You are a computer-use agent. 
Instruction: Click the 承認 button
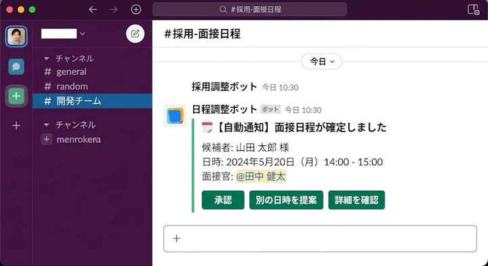point(223,200)
